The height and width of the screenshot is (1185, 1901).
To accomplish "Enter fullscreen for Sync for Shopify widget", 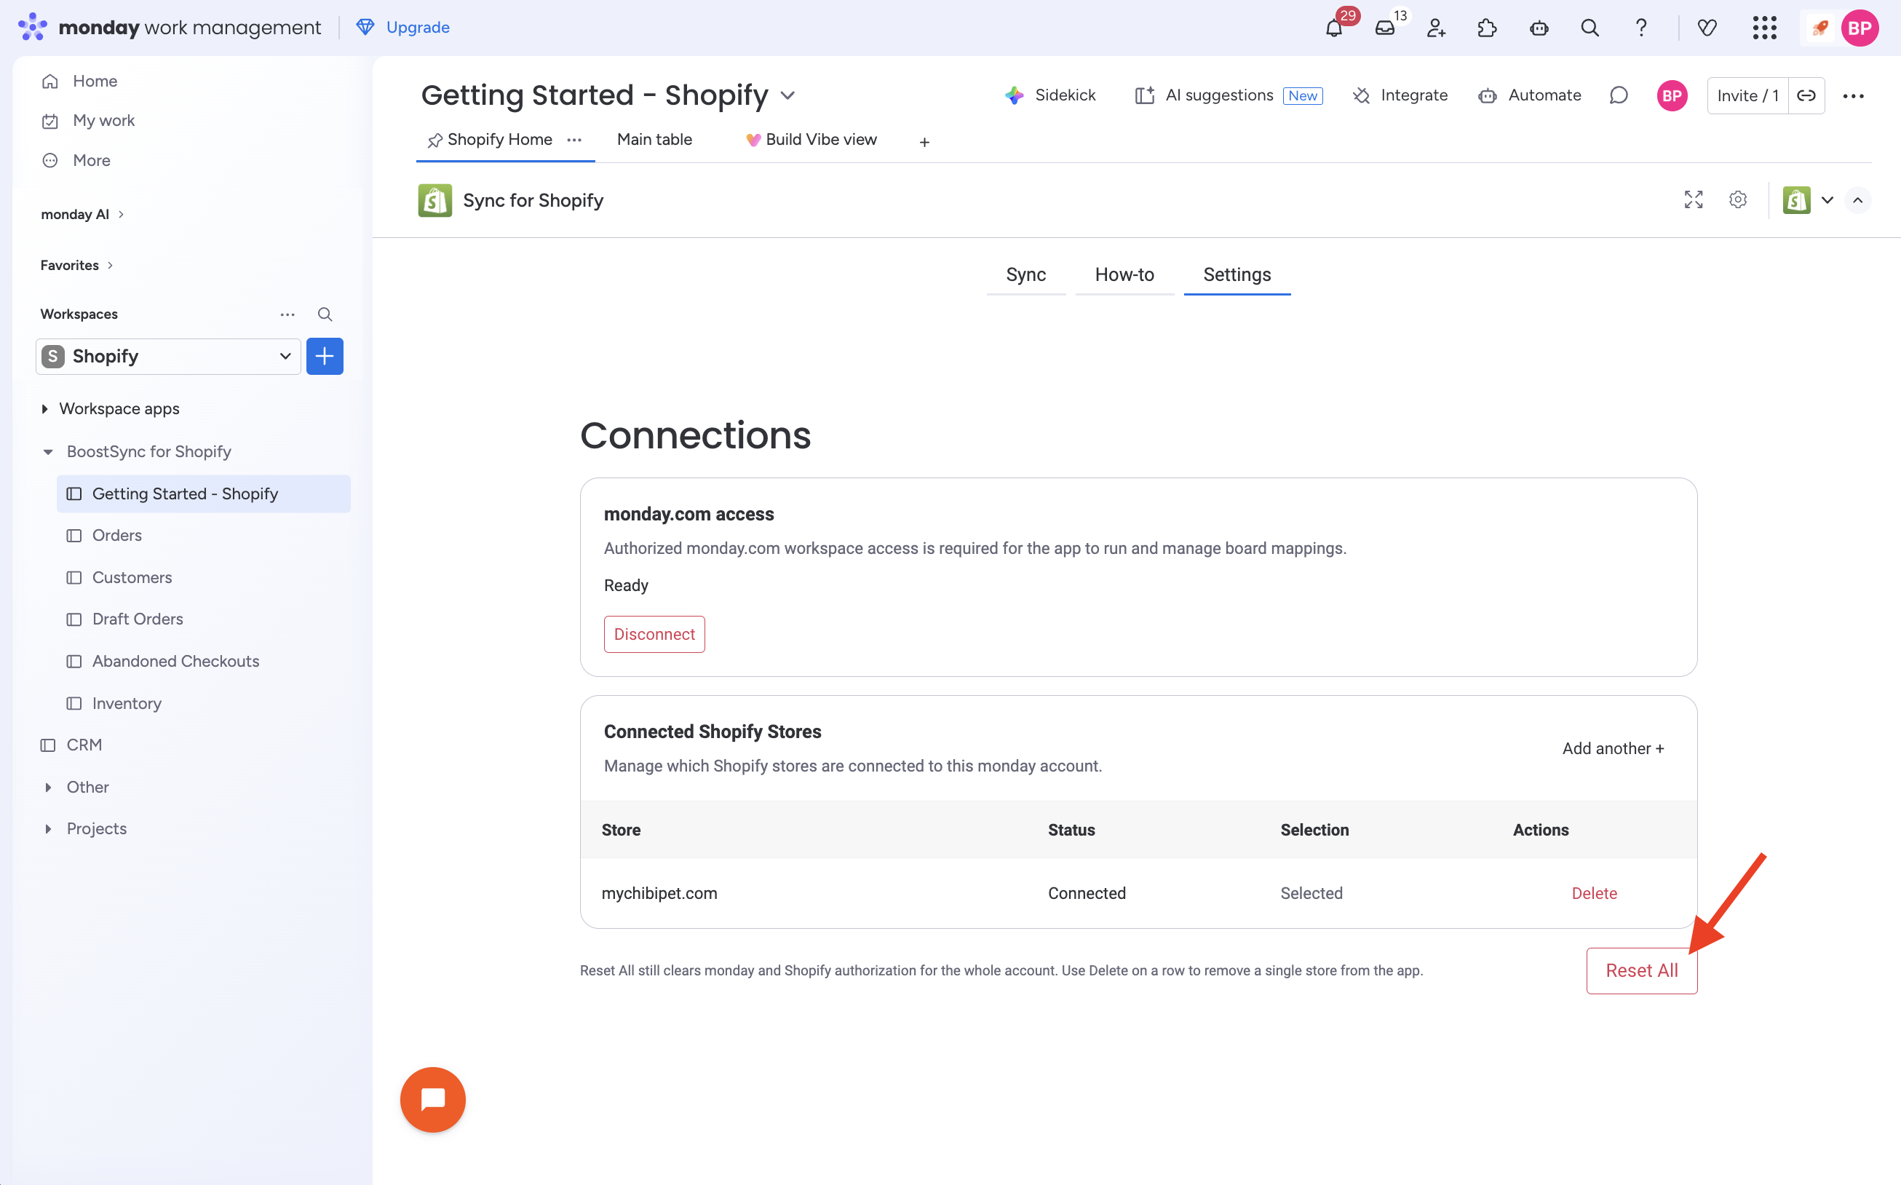I will pos(1694,200).
